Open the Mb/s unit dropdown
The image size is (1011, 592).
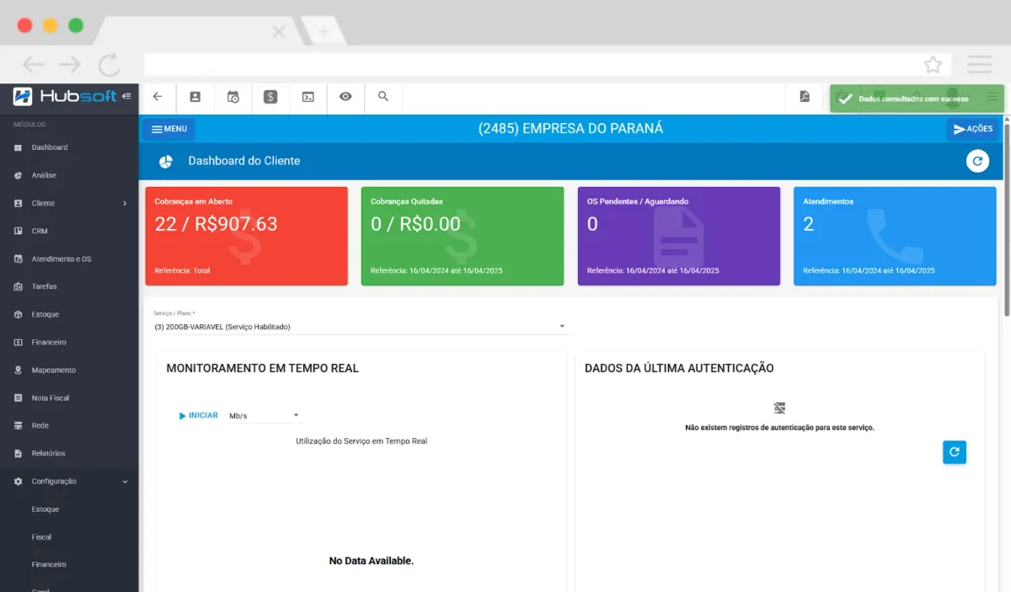tap(265, 416)
